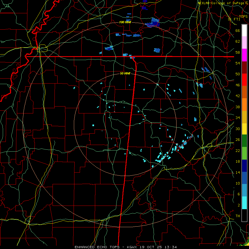This screenshot has width=249, height=249.
Task: Click legend value "54"
Action: pyautogui.click(x=238, y=63)
